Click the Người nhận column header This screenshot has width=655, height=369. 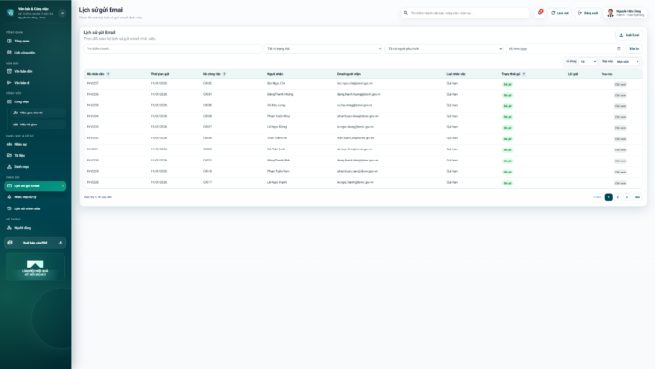pos(275,74)
